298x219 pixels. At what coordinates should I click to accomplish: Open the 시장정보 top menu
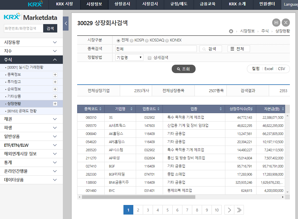[x=94, y=4]
